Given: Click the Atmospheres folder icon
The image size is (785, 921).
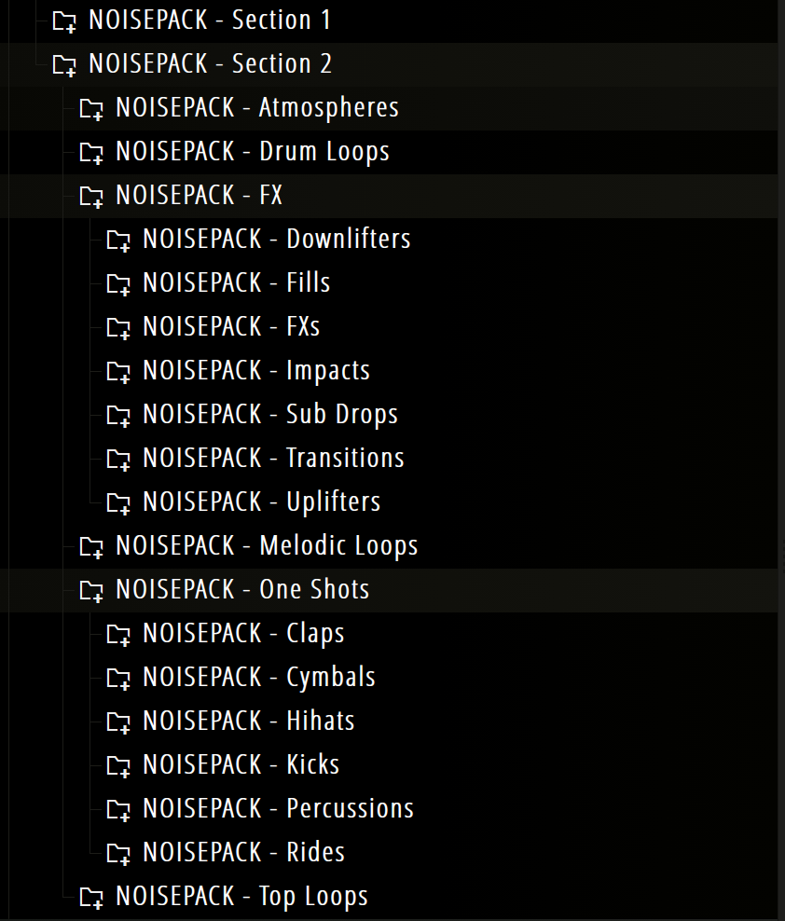Looking at the screenshot, I should point(91,108).
